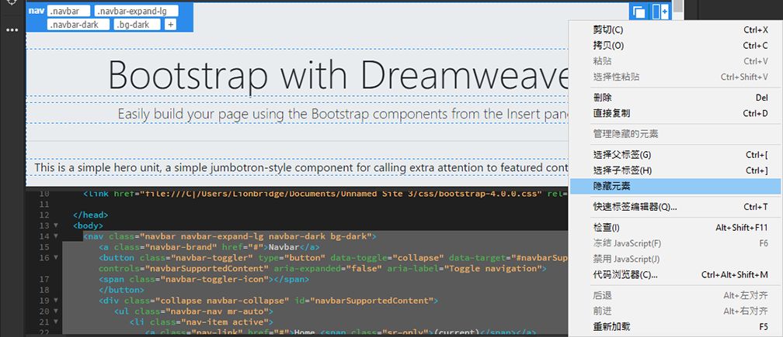The image size is (783, 337).
Task: Click the navbar-nav mr-auto ul code line
Action: 193,311
